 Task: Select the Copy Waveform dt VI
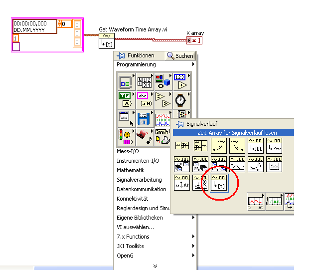(200, 164)
